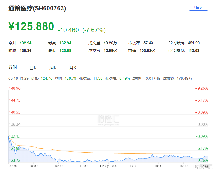Click the 市值 value 403.62亿

[x=147, y=51]
